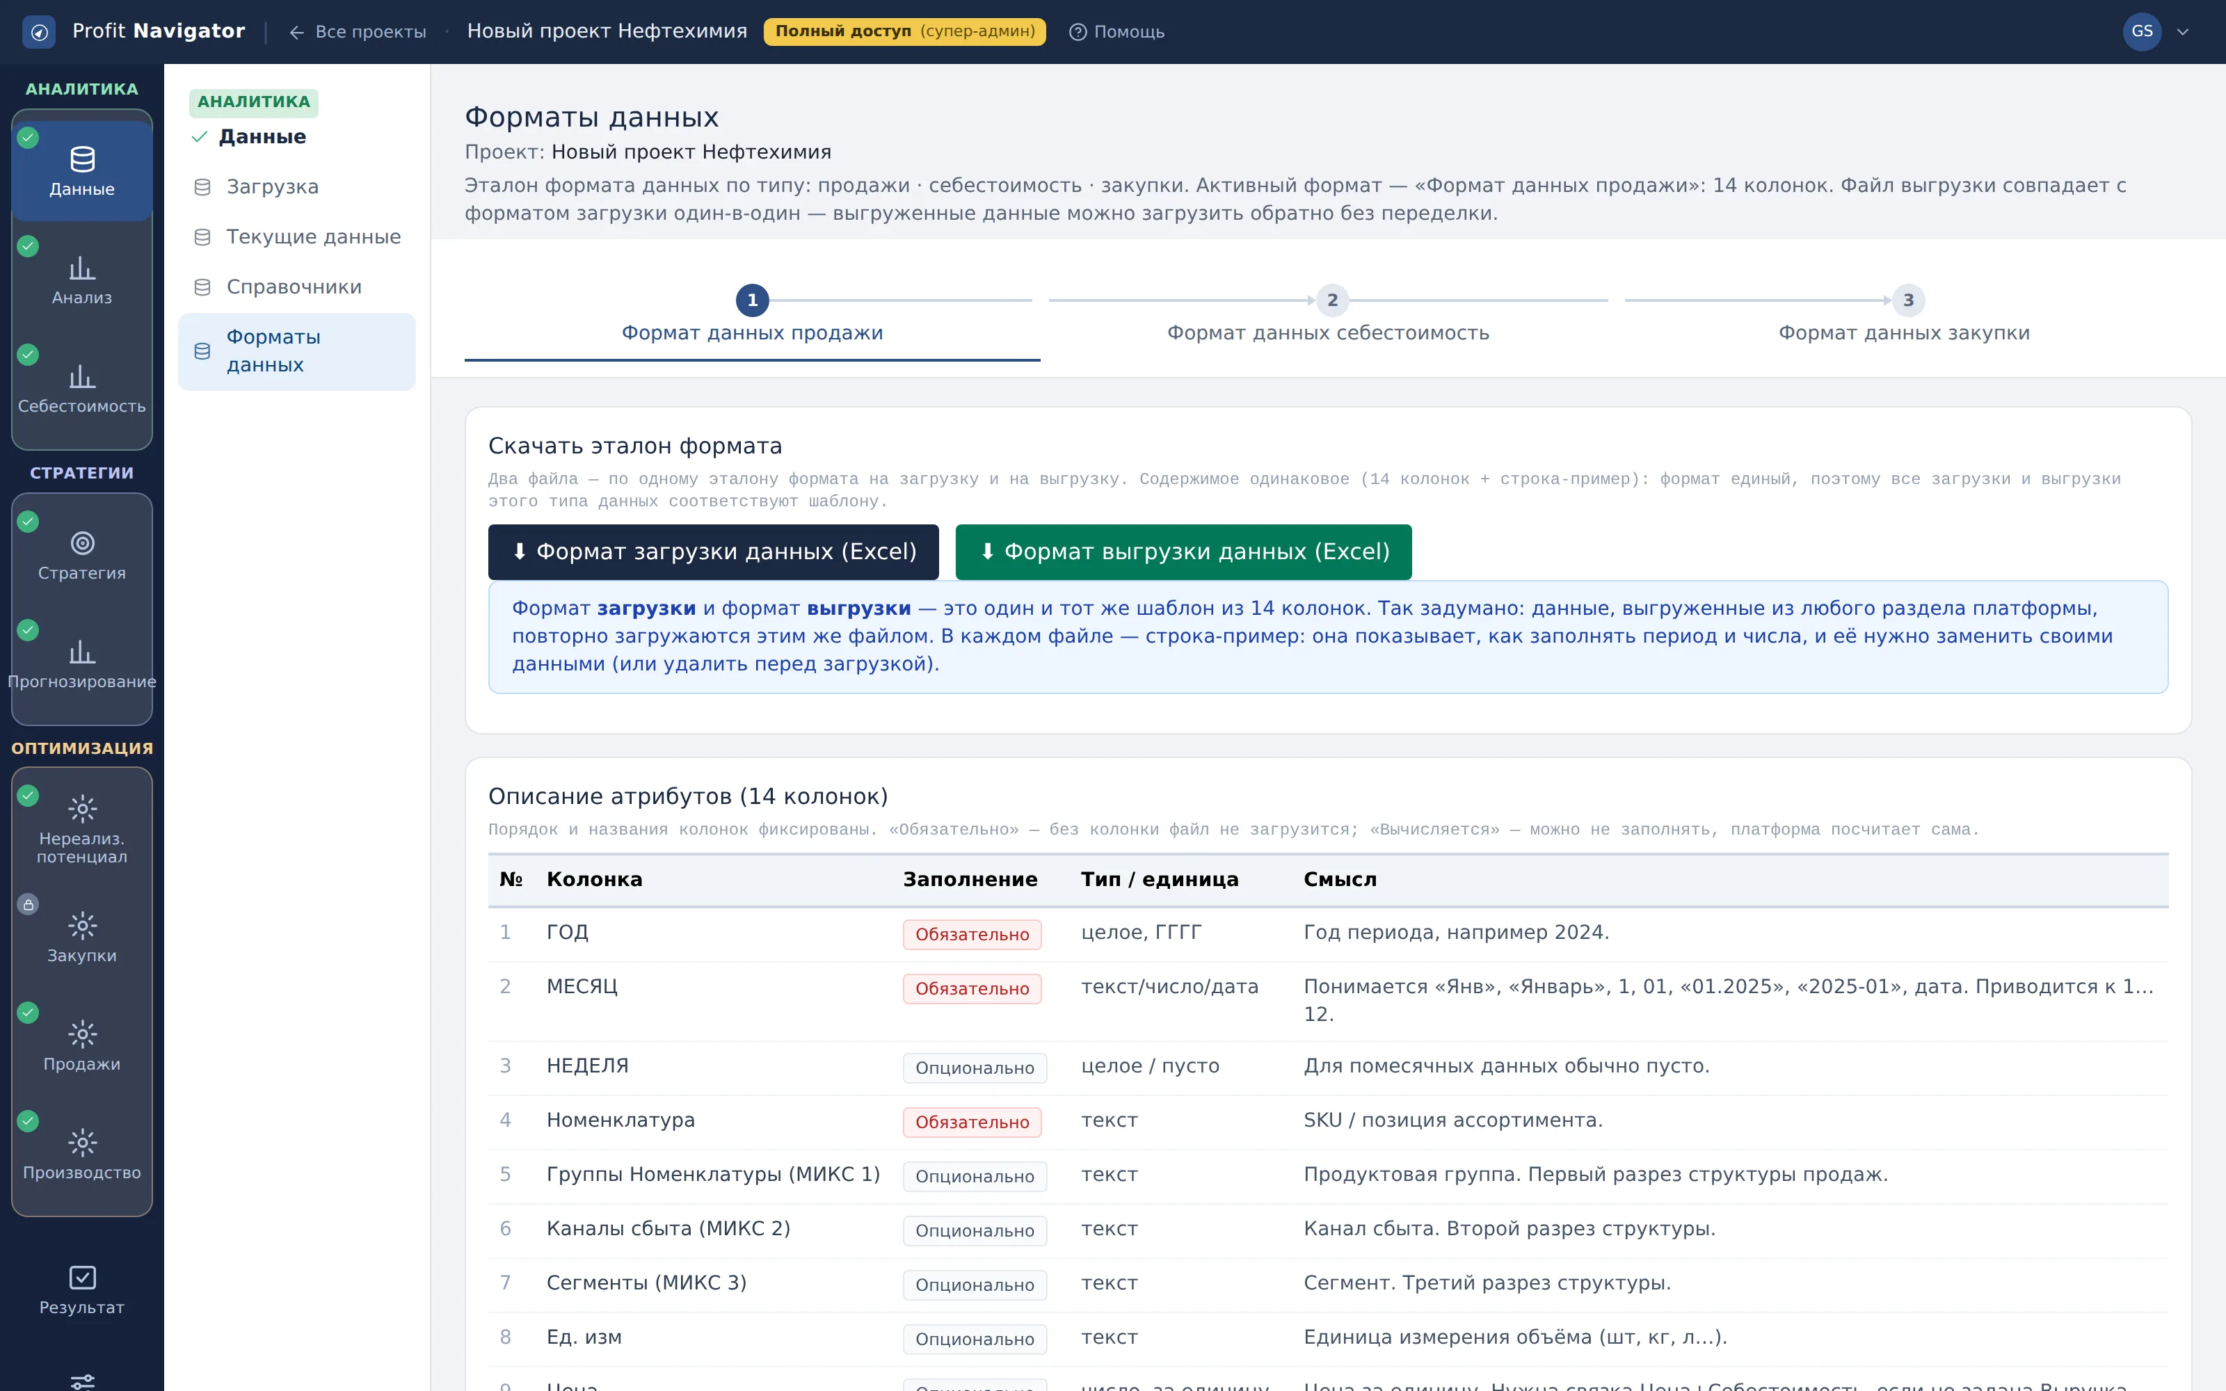
Task: Click the Profit Navigator compass logo
Action: click(39, 31)
